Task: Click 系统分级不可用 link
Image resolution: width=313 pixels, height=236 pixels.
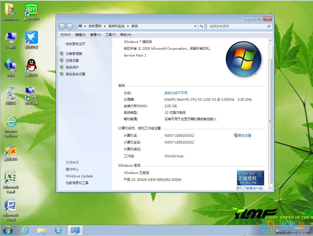Action: 176,93
